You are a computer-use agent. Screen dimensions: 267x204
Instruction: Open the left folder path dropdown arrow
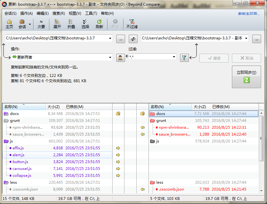point(110,39)
